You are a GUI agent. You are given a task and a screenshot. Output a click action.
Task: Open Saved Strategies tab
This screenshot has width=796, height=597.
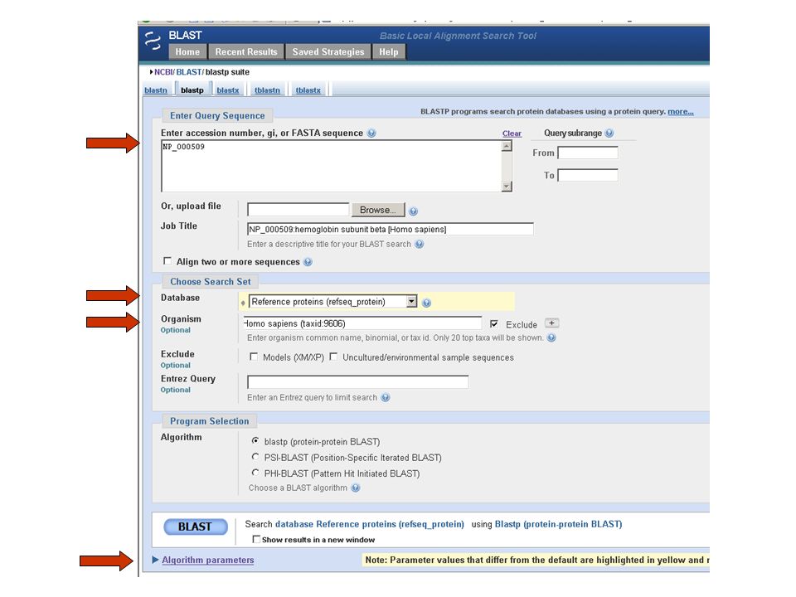[x=328, y=51]
